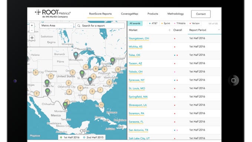Open the cluster of 8 near Chicago
Viewport: 252px width, 142px height.
[x=96, y=69]
